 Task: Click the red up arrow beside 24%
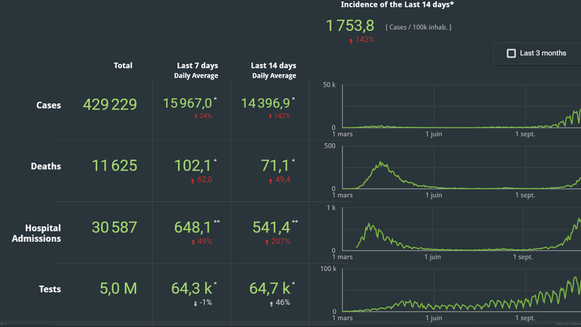coord(195,116)
